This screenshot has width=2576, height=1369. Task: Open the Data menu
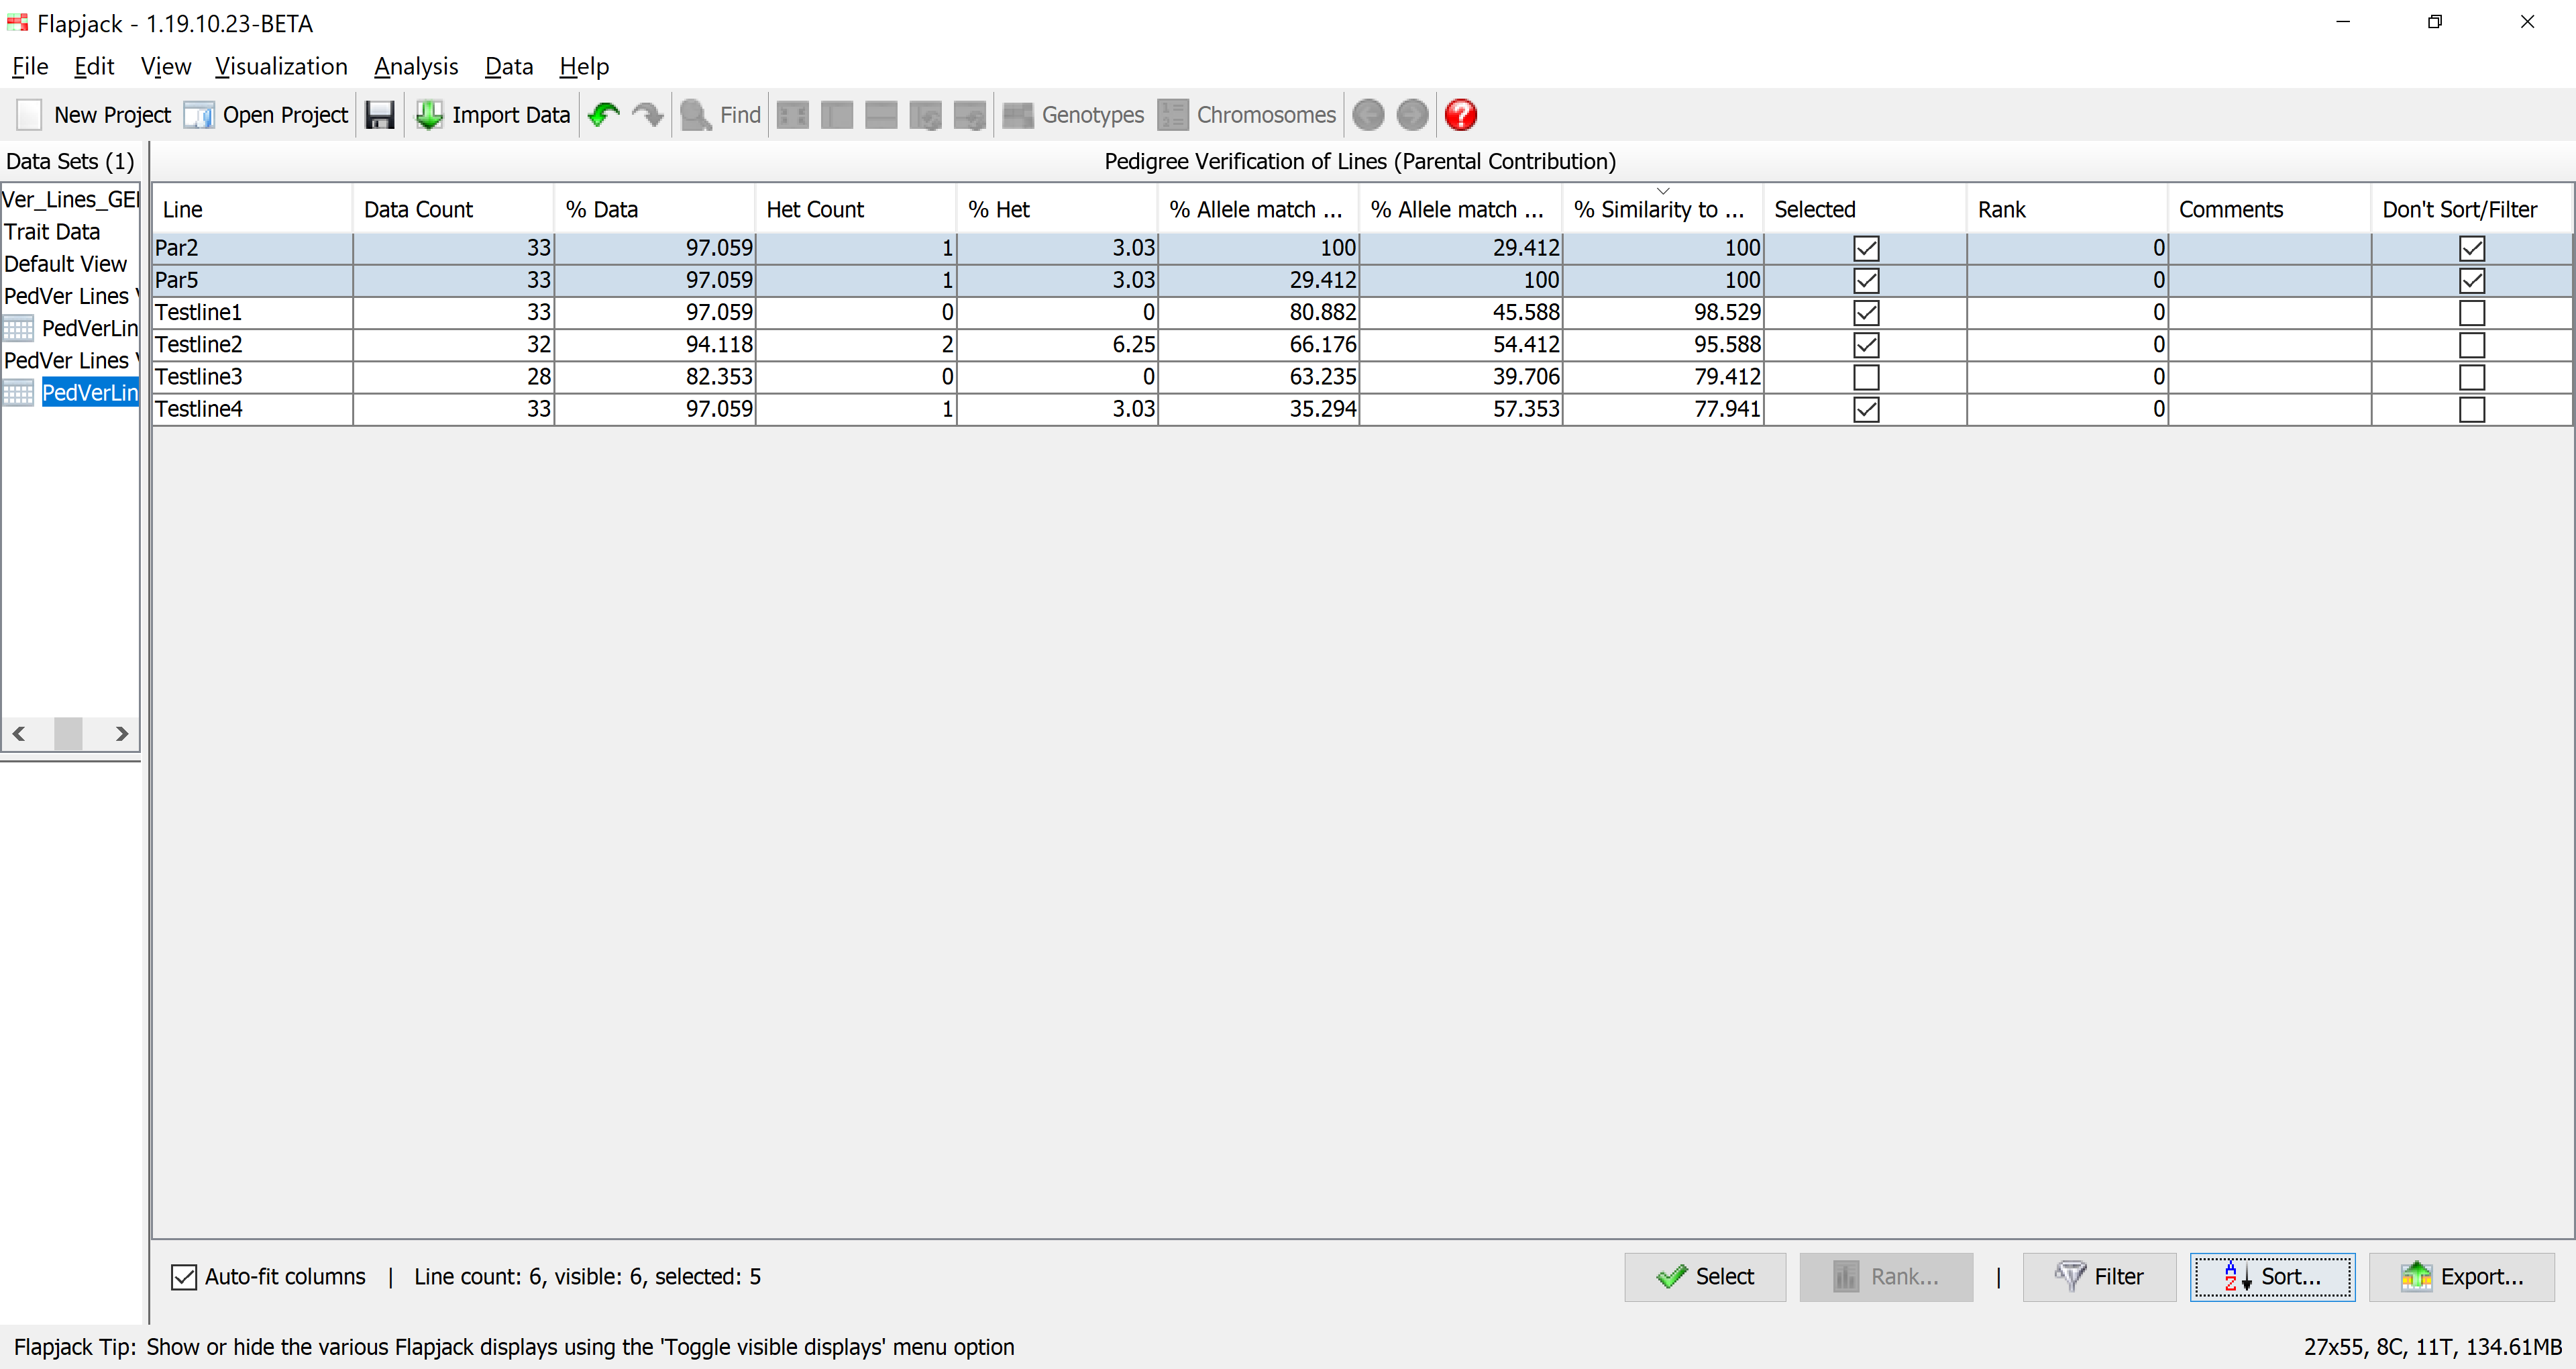pyautogui.click(x=509, y=66)
